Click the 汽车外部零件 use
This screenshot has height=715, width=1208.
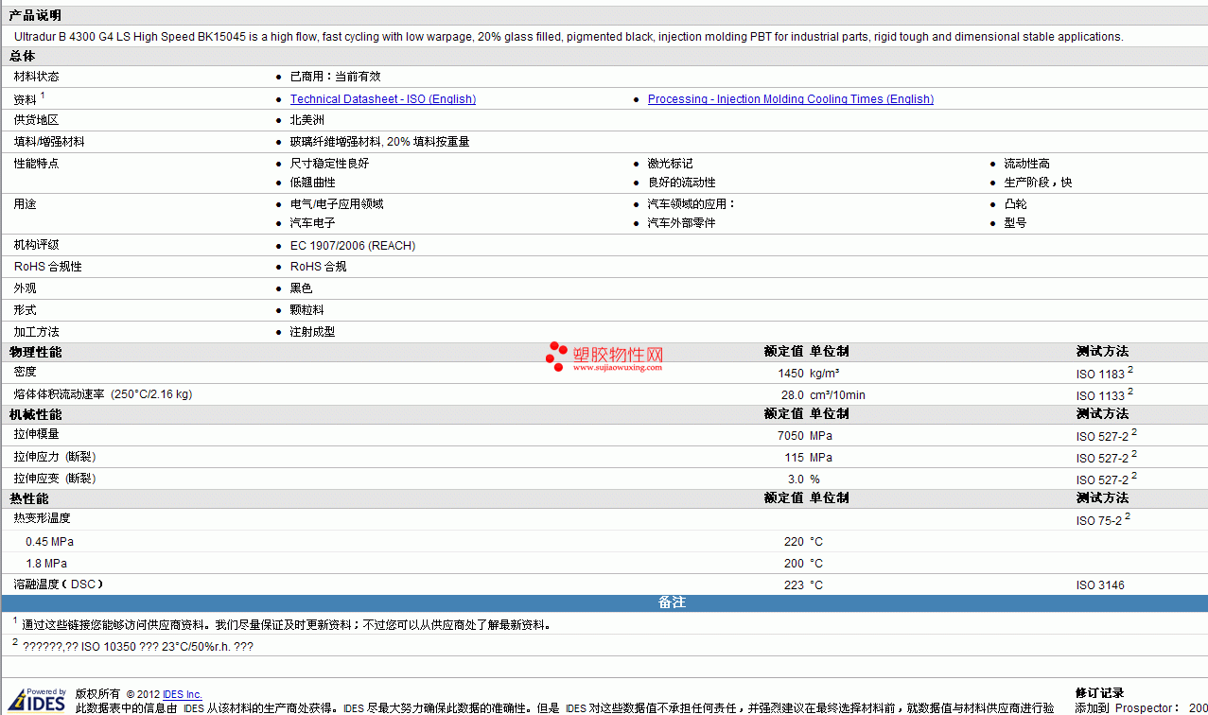tap(681, 223)
